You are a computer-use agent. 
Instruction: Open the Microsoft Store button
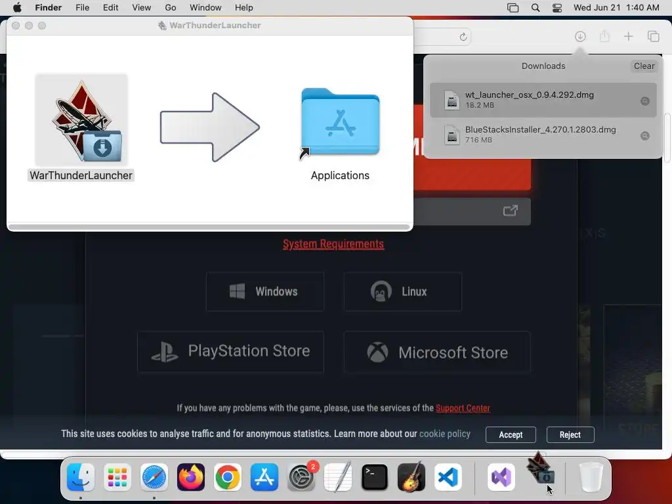(x=437, y=352)
